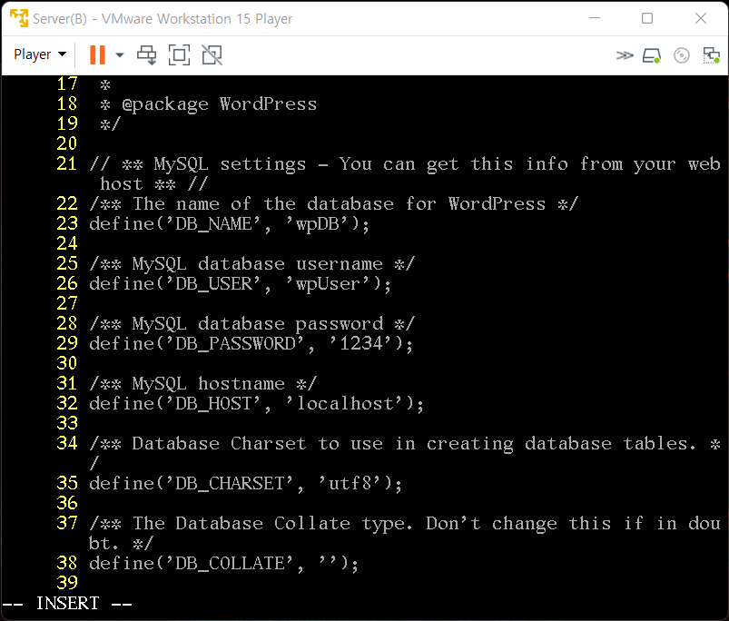This screenshot has width=729, height=621.
Task: Close the Server(B) VMware window
Action: 701,18
